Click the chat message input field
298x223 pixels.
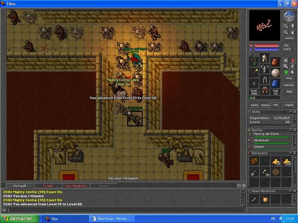point(126,210)
